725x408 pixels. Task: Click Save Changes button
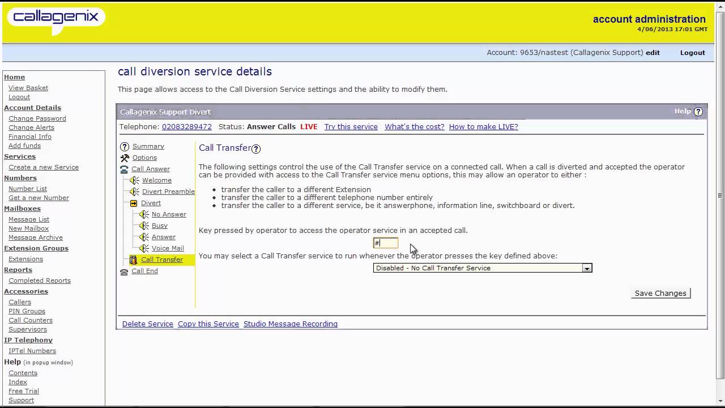660,293
